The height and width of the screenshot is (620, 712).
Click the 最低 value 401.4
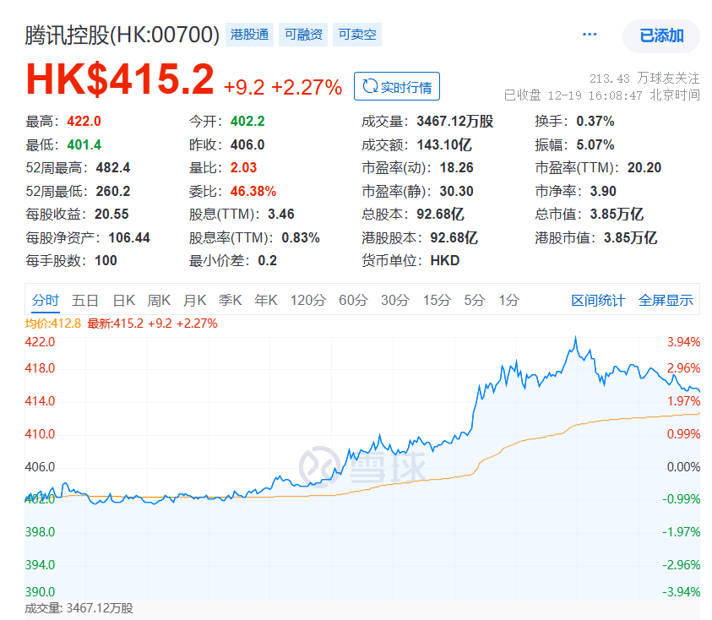[x=84, y=145]
